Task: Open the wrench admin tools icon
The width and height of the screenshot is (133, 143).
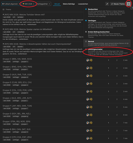Action: [x=107, y=4]
